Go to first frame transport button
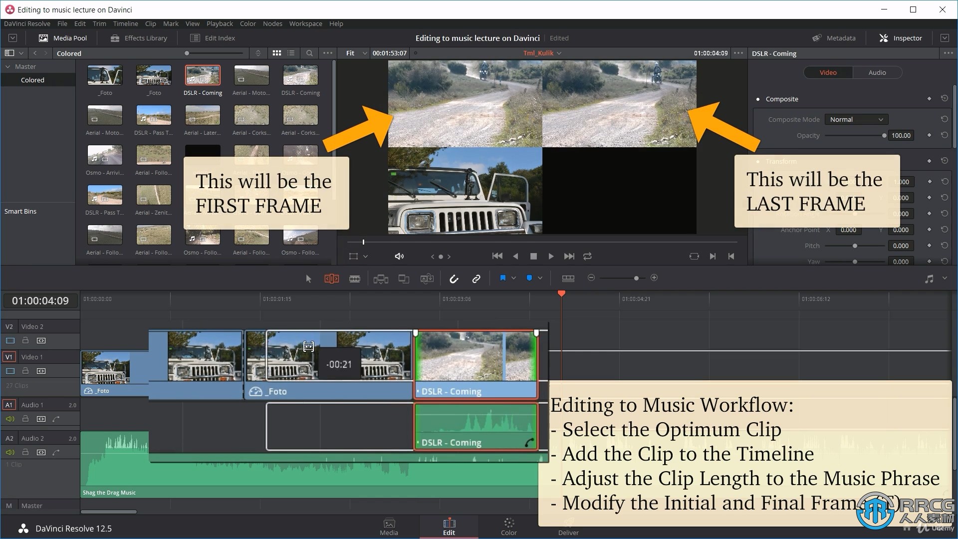 tap(497, 256)
